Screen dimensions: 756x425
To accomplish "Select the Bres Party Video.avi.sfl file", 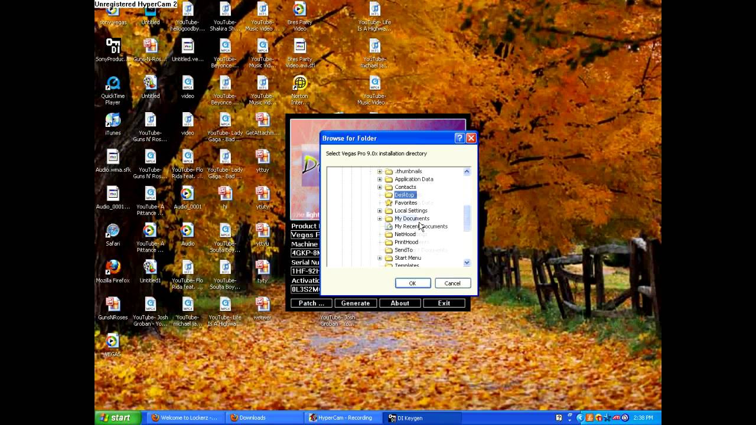I will 300,53.
